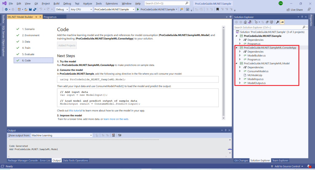
Task: Click the Search (Ctrl+Q) box
Action: [x=167, y=3]
